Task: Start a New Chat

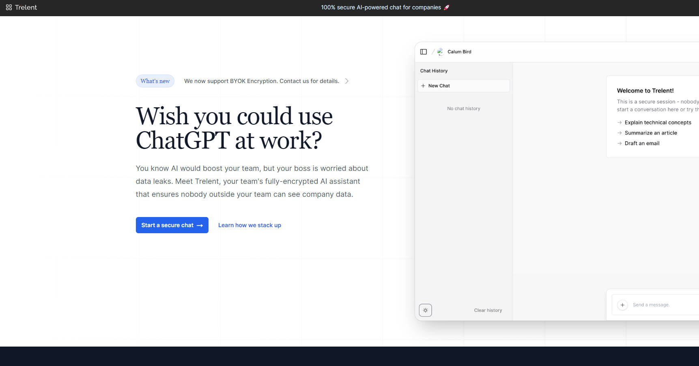Action: (463, 86)
